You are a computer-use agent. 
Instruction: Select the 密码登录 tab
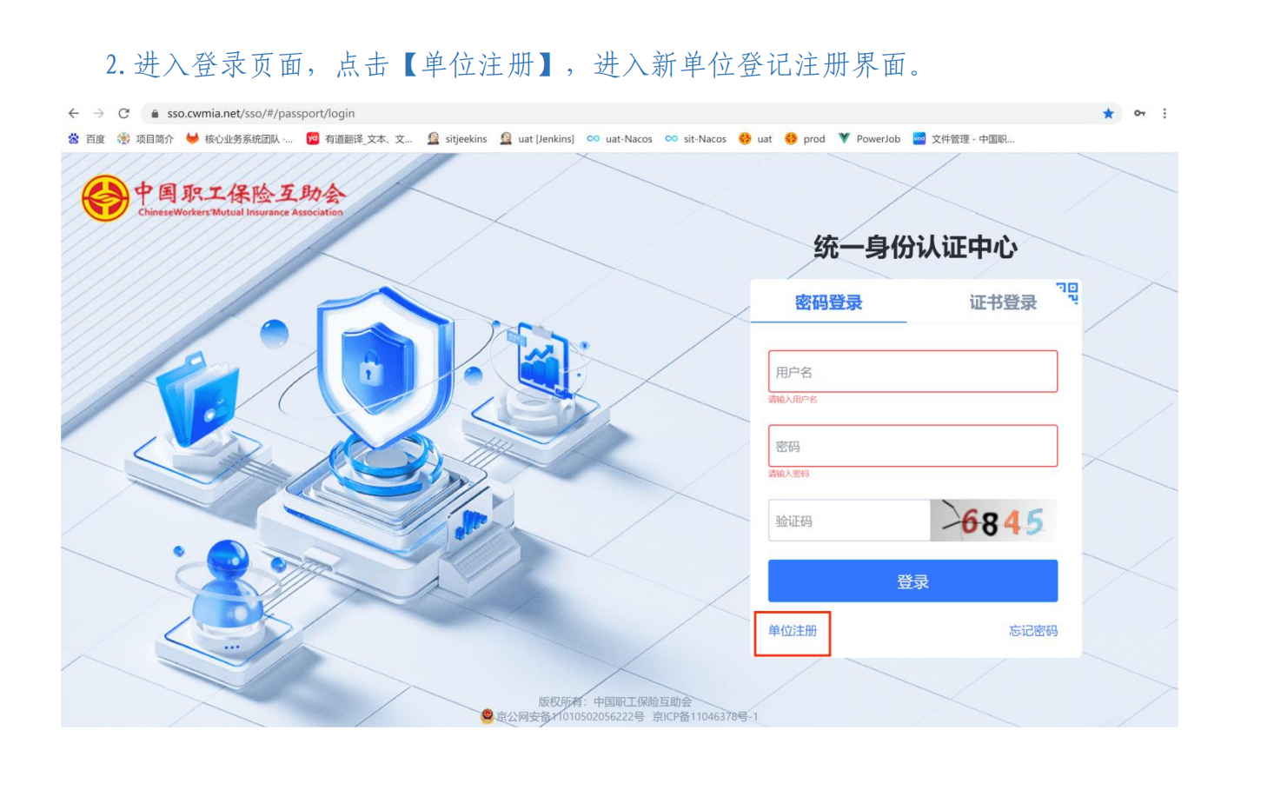click(x=829, y=302)
